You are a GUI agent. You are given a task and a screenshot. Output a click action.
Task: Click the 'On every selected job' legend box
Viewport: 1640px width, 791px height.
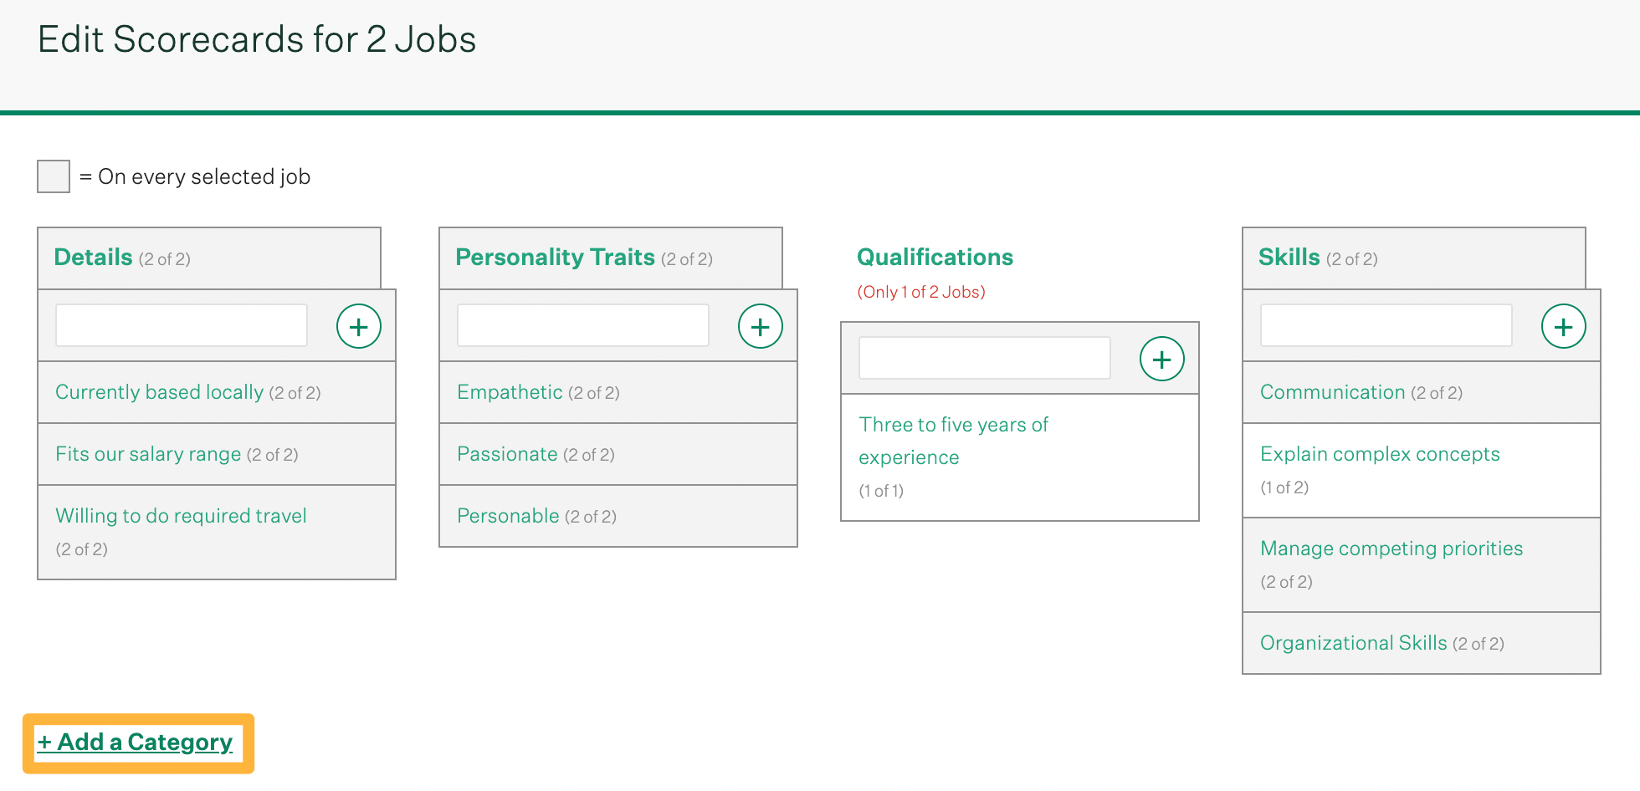(54, 176)
